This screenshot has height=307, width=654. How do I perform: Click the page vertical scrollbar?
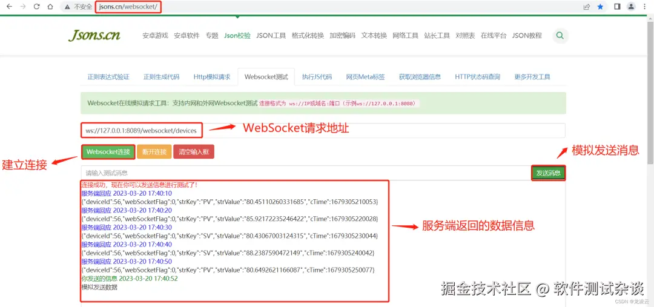point(650,92)
